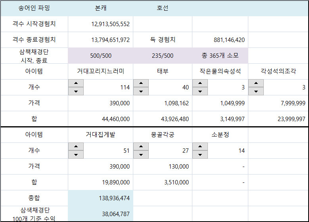Increment the 거대집게발 count spinner
309x222 pixels.
[x=76, y=147]
